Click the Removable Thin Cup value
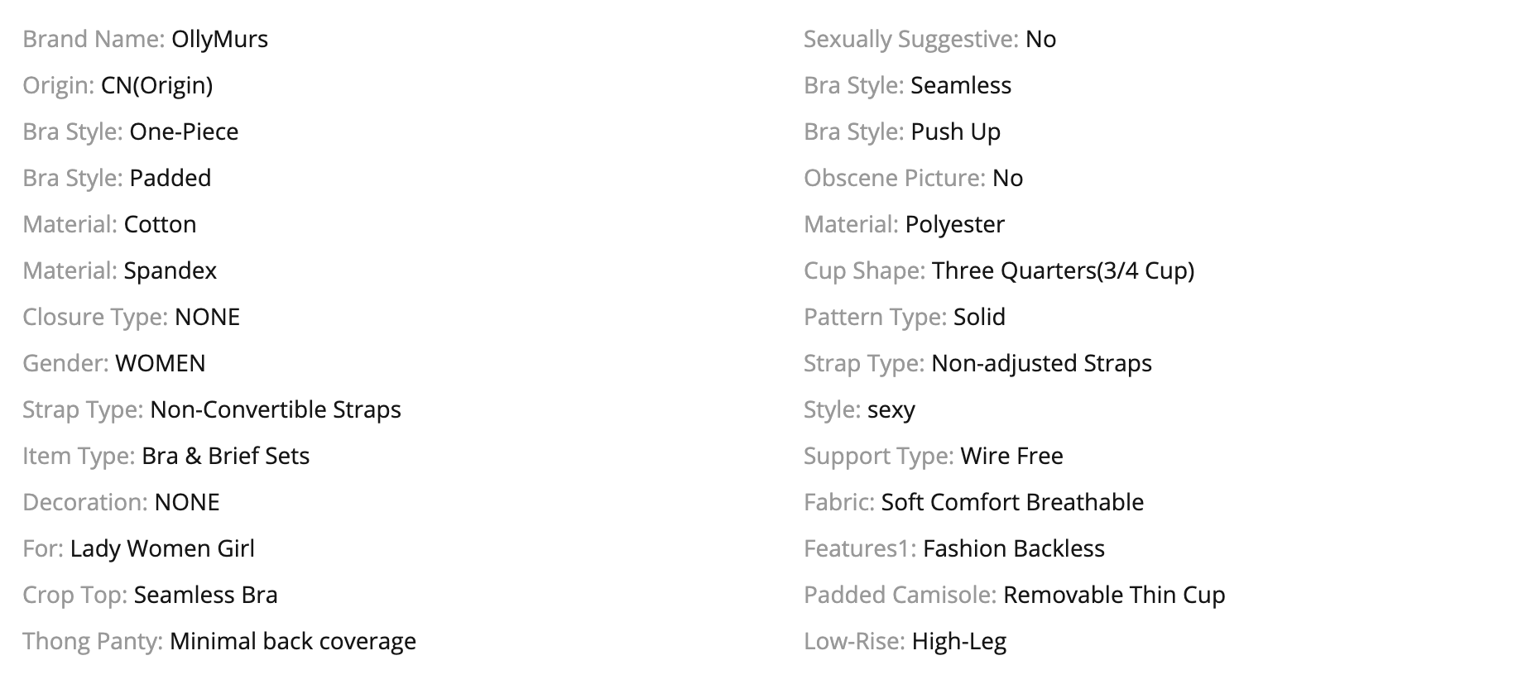 click(x=1114, y=596)
